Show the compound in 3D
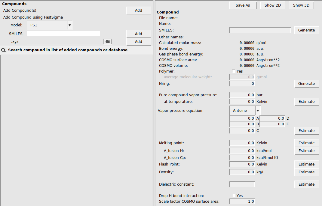Screen dimensions: 322x206 pyautogui.click(x=301, y=5)
